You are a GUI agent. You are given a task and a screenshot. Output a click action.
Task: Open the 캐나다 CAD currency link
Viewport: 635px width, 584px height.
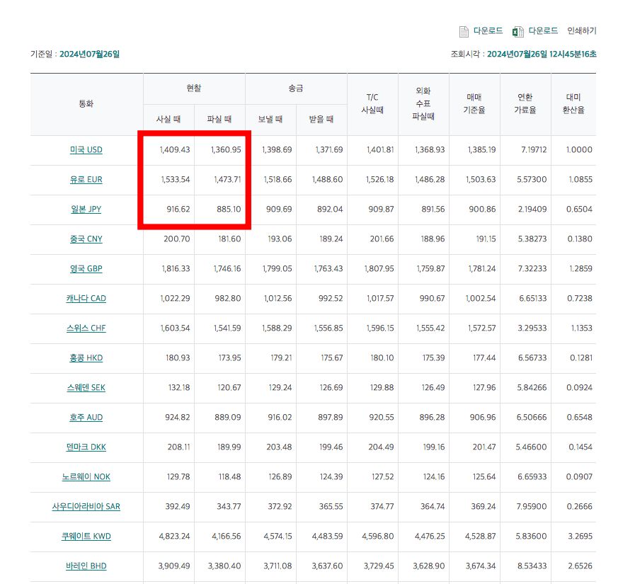click(x=86, y=299)
